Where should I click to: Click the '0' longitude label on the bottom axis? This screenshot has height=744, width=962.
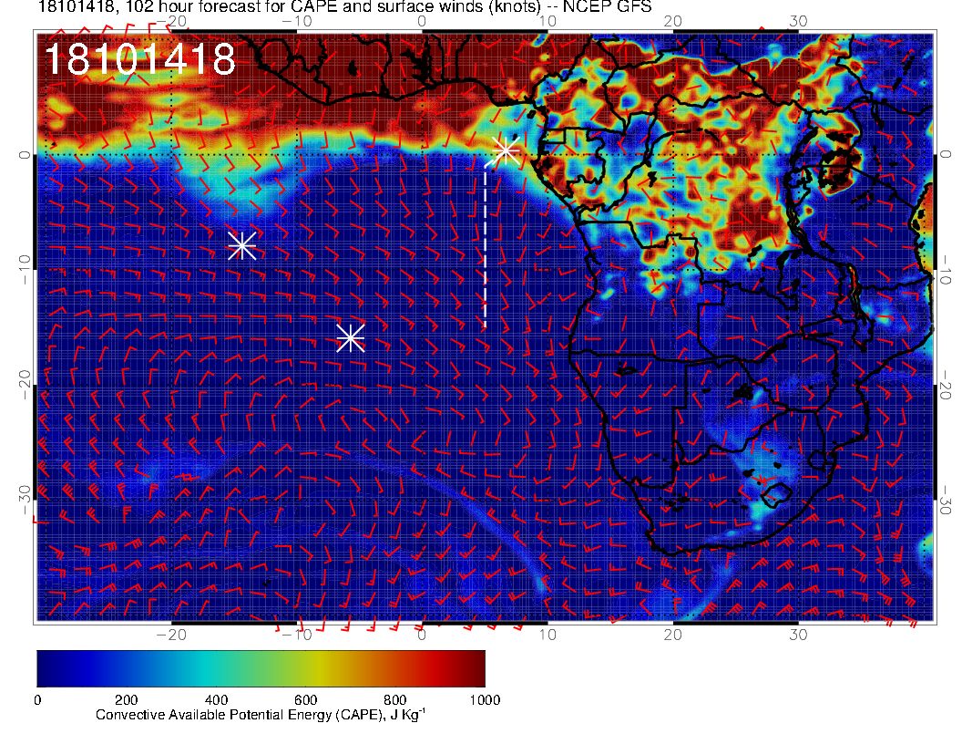pyautogui.click(x=422, y=635)
